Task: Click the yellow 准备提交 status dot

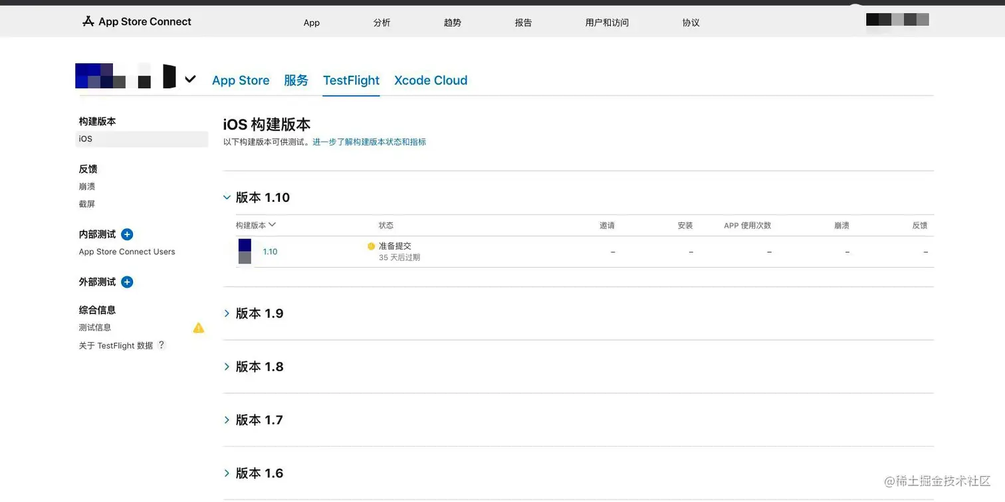Action: tap(371, 246)
